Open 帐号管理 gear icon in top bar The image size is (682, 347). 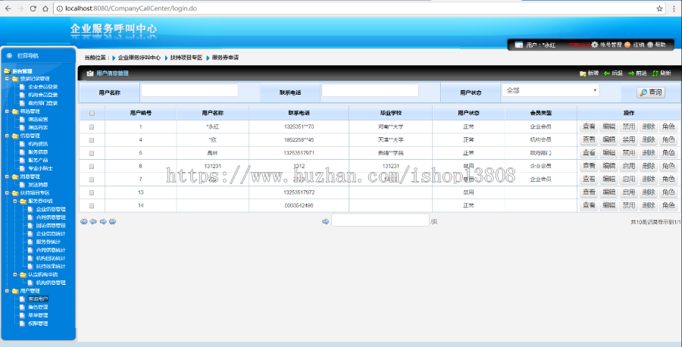tap(595, 45)
